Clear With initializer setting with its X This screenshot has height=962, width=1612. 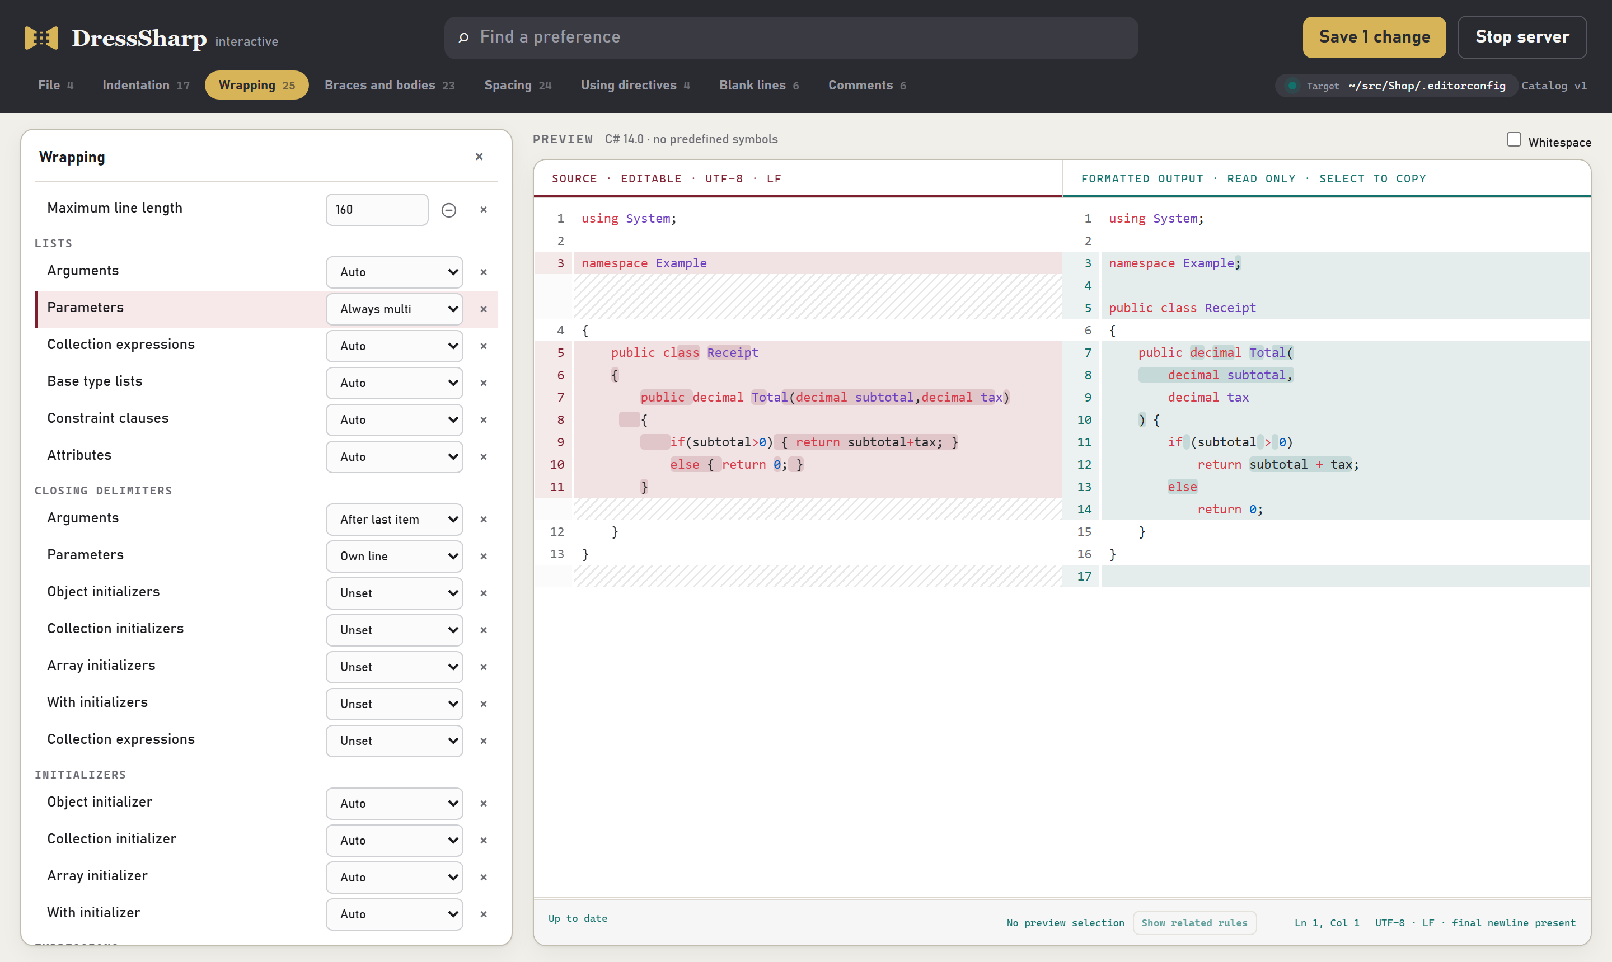click(483, 914)
